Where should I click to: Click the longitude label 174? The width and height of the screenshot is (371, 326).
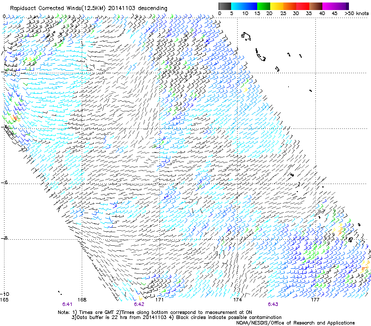(x=237, y=300)
